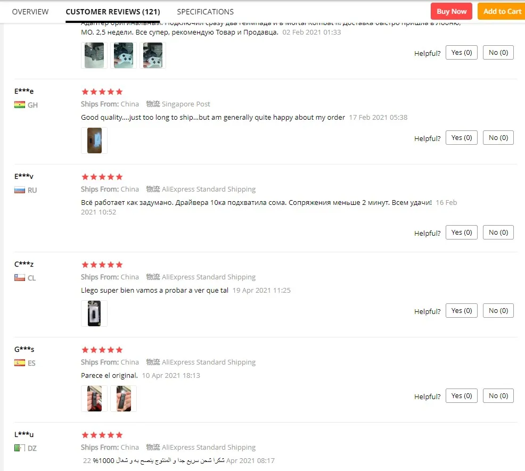This screenshot has width=525, height=471.
Task: Open first thumbnail in the top review
Action: click(94, 55)
